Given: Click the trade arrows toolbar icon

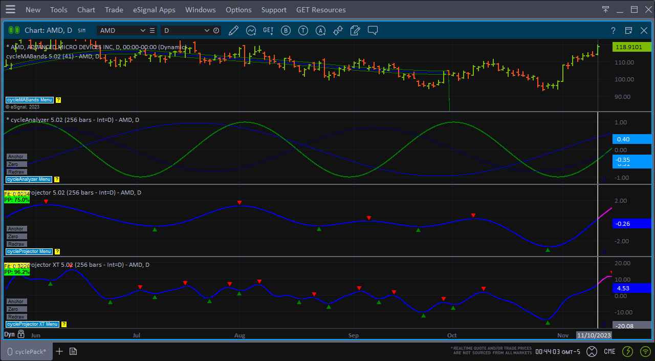Looking at the screenshot, I should (338, 31).
